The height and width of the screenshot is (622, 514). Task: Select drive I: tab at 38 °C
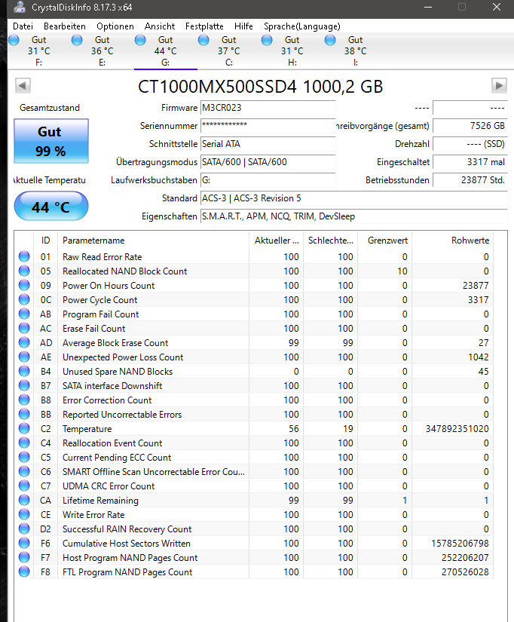point(356,51)
